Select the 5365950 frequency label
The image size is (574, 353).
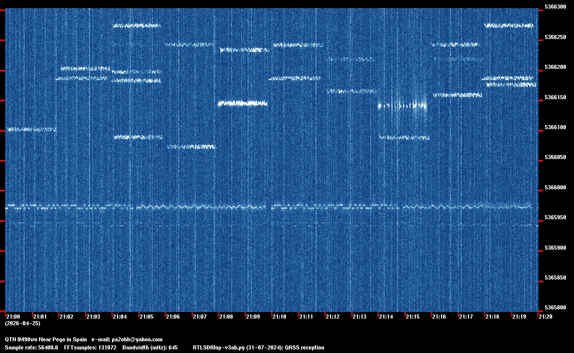coord(555,218)
